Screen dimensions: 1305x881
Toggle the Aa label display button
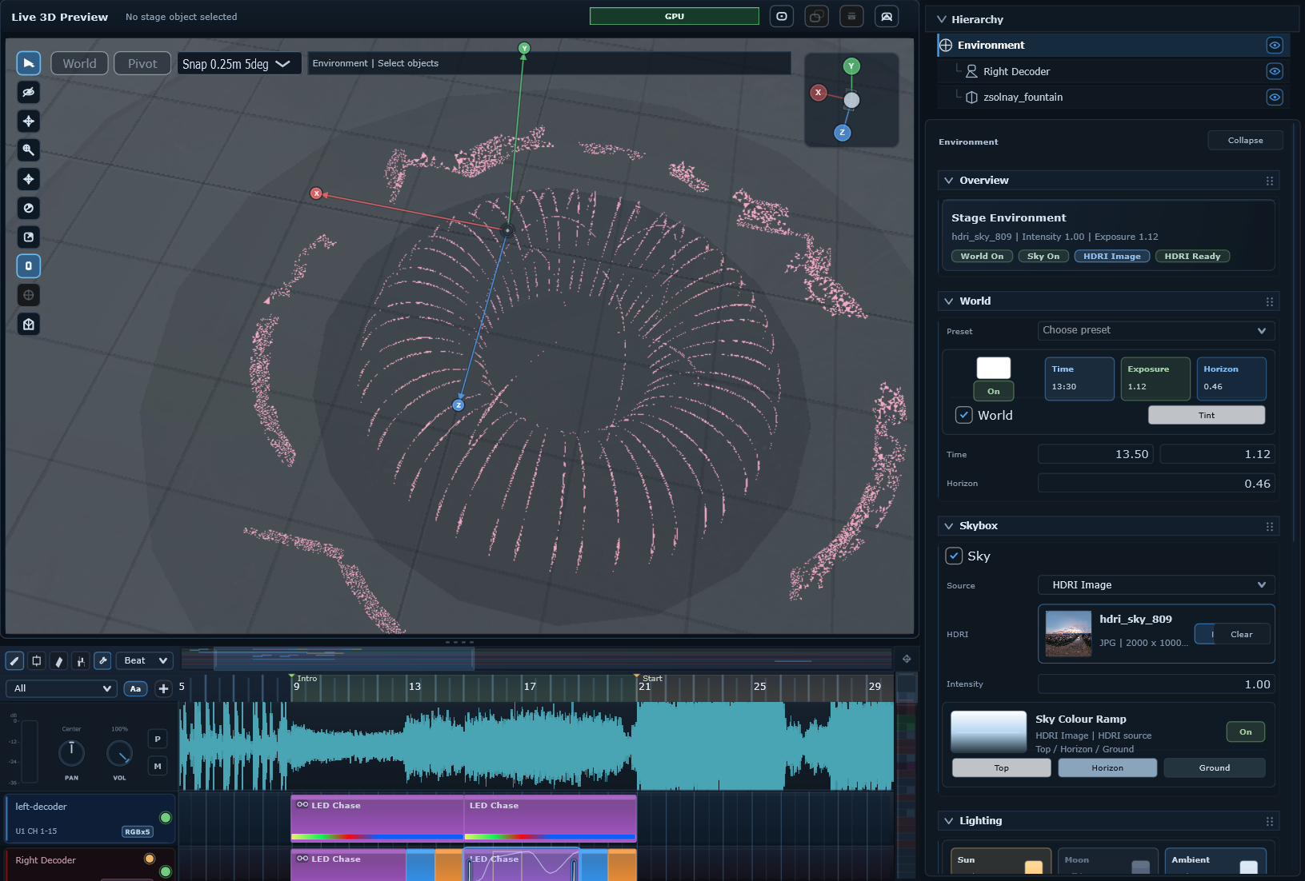135,688
